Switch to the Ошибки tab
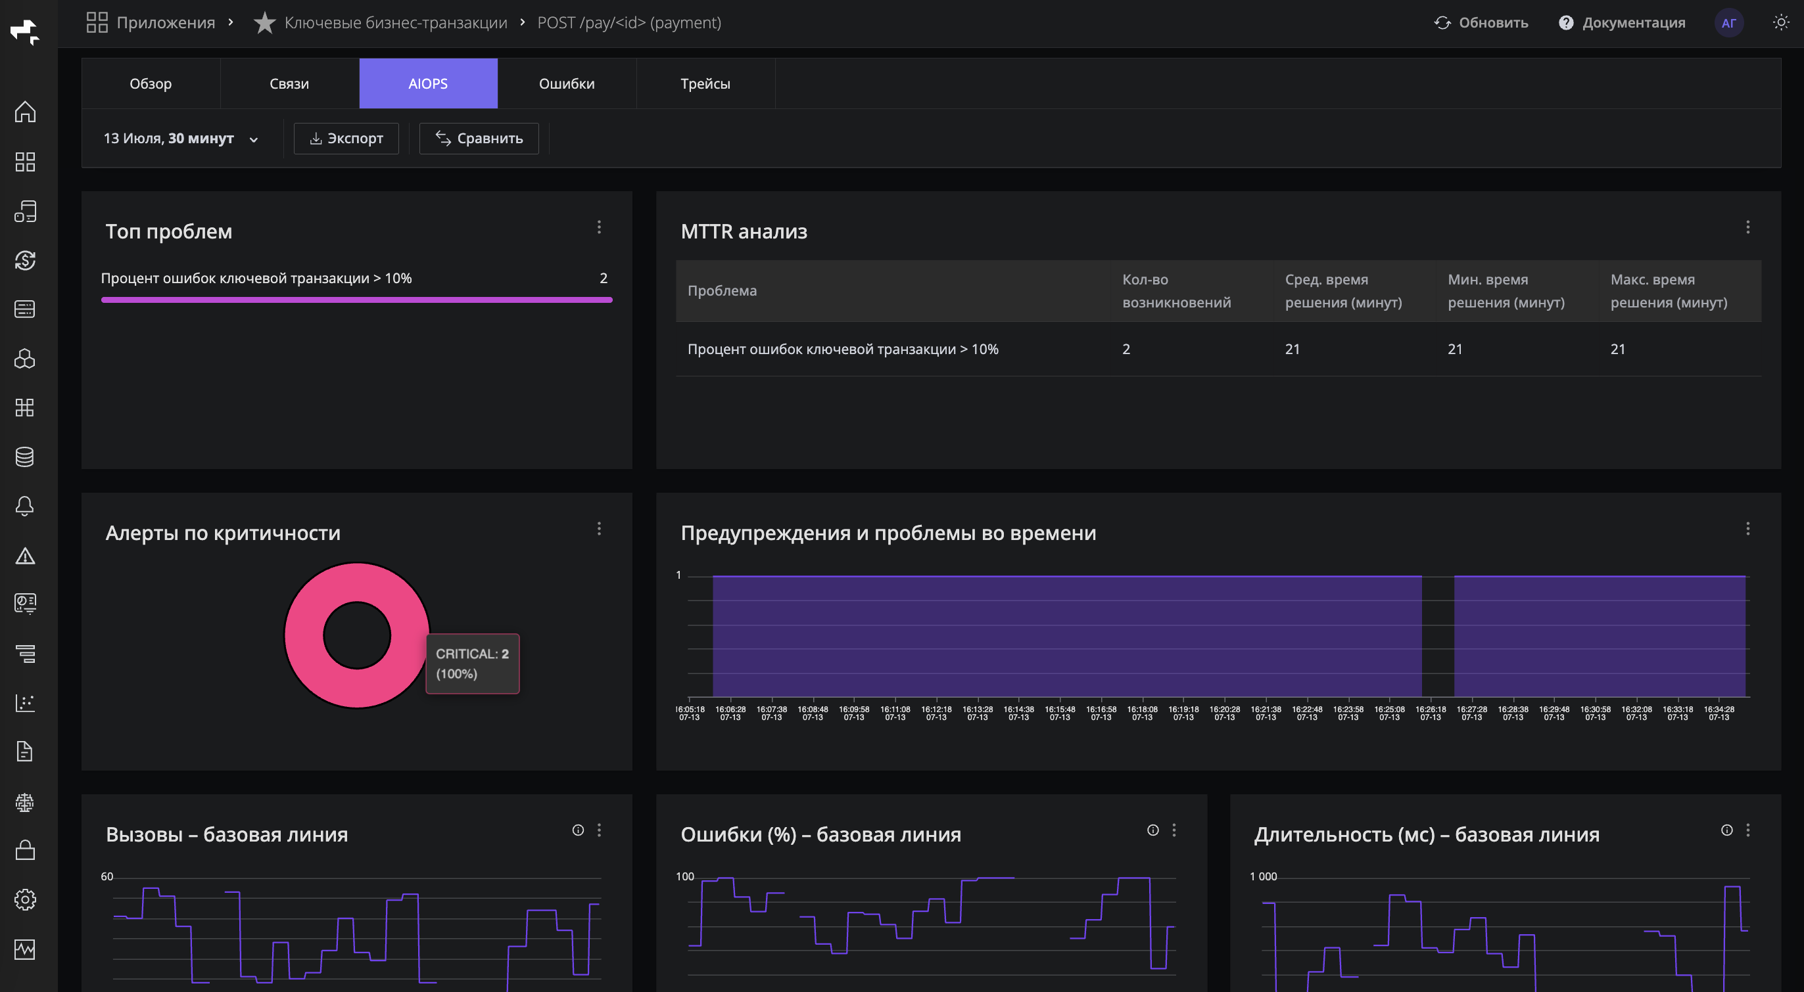 (x=567, y=83)
